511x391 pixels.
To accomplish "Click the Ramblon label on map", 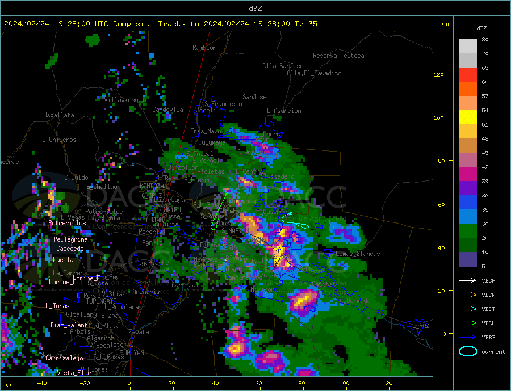I will click(204, 48).
